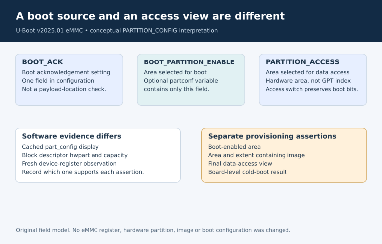Click 'One field in configuration' text
The width and height of the screenshot is (382, 244).
coord(58,81)
